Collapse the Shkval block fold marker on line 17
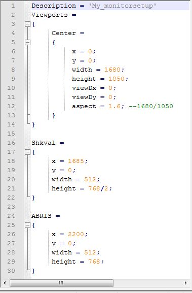 27,152
